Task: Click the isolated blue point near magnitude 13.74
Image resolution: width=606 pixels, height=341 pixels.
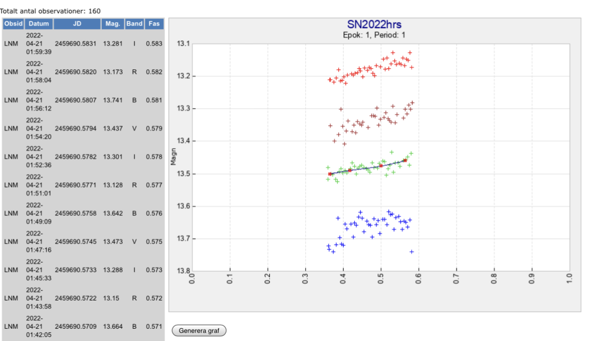Action: coord(411,251)
